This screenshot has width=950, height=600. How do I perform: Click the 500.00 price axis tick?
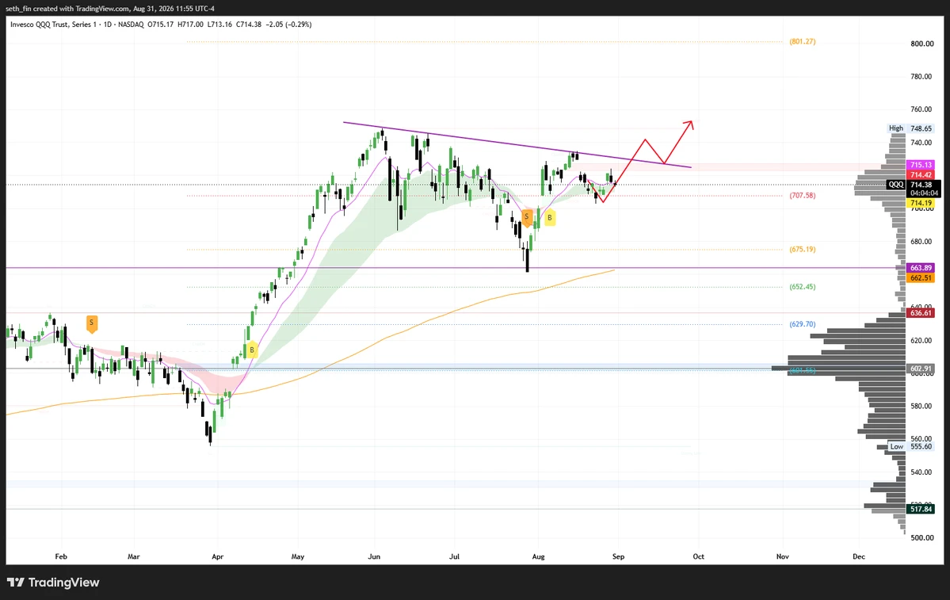pyautogui.click(x=922, y=538)
